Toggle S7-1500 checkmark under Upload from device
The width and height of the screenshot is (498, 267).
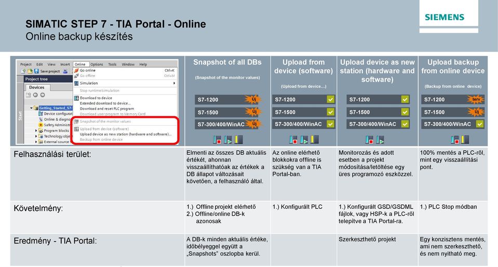point(330,112)
